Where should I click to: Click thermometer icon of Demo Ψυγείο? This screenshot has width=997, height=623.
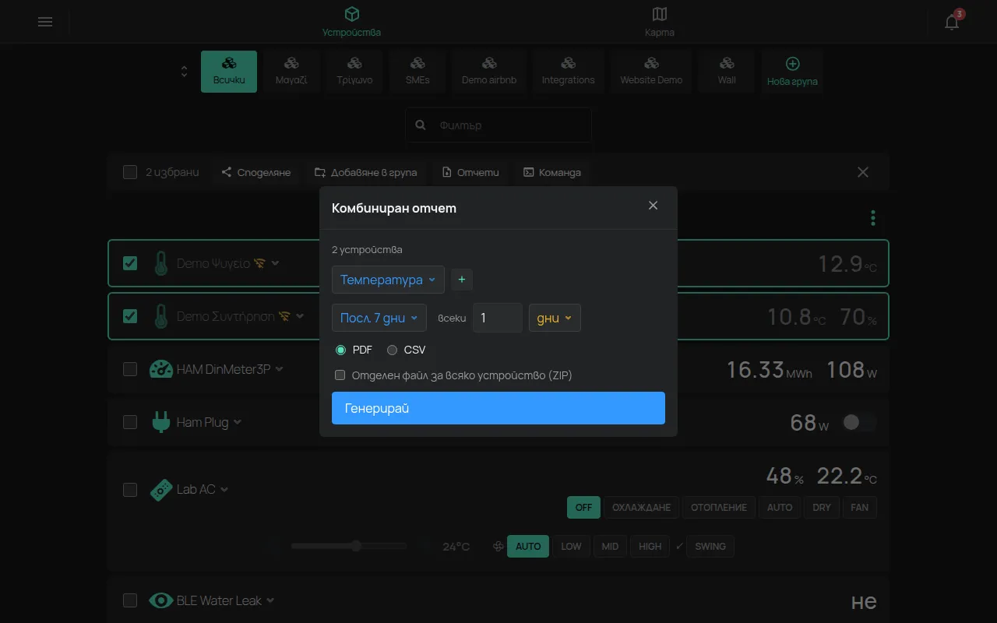pos(160,263)
